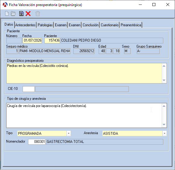
Task: Cancel changes with the red X icon
Action: point(28,14)
